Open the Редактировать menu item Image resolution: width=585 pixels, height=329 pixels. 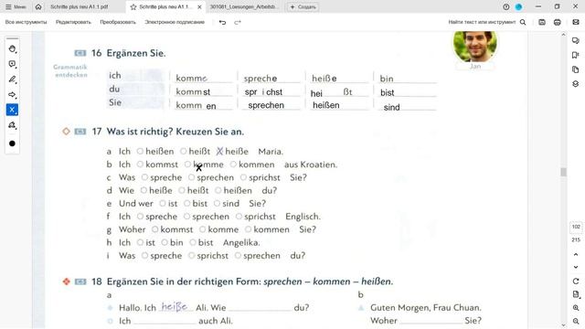(73, 22)
